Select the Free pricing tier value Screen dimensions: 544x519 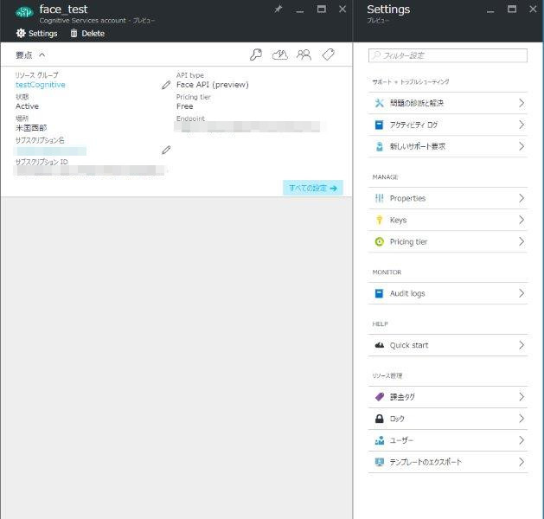184,106
